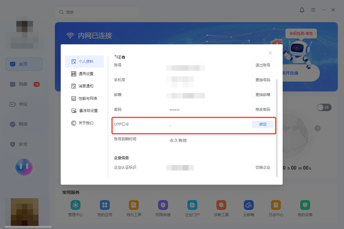Click the 切换企业 button

point(263,167)
